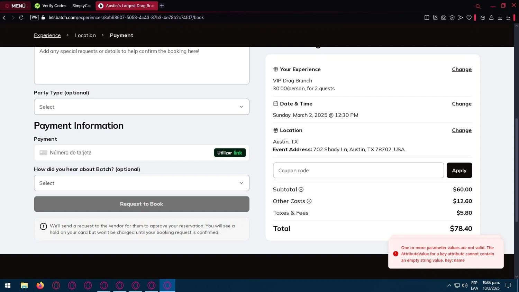The width and height of the screenshot is (519, 292).
Task: Expand Other Costs plus icon
Action: click(x=309, y=201)
